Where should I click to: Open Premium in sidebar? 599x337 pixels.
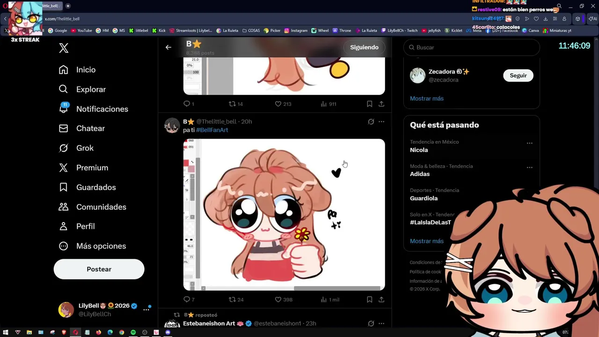[83, 168]
